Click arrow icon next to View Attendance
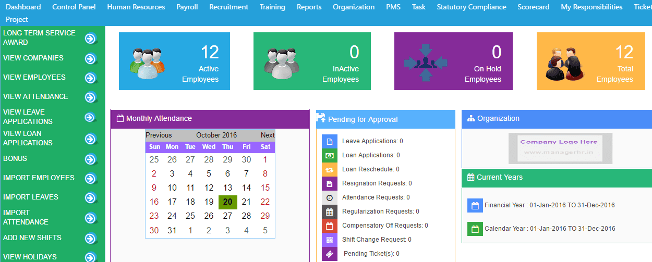The width and height of the screenshot is (652, 262). click(91, 97)
